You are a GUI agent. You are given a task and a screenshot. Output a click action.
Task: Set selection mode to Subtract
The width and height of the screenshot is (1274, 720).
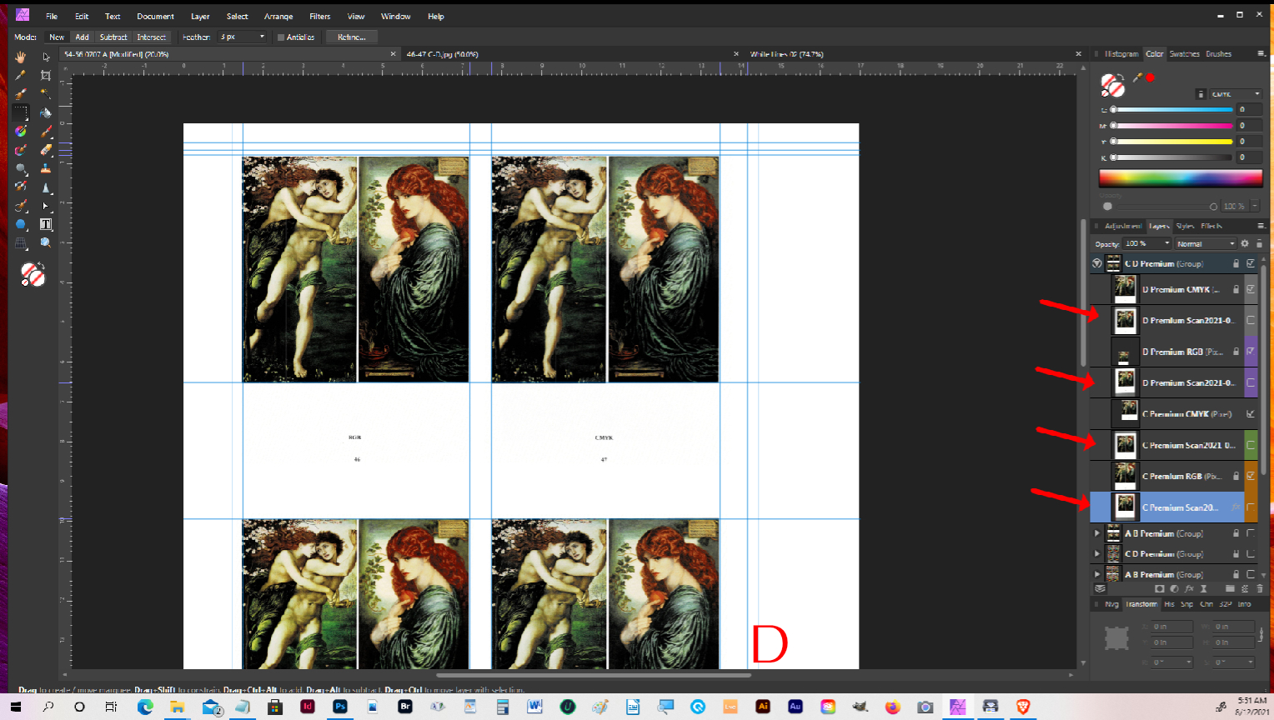113,37
